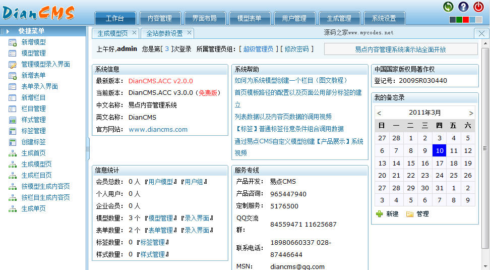
Task: Open 【标签】普通标签任意条件组合调用数据 link
Action: coord(289,129)
